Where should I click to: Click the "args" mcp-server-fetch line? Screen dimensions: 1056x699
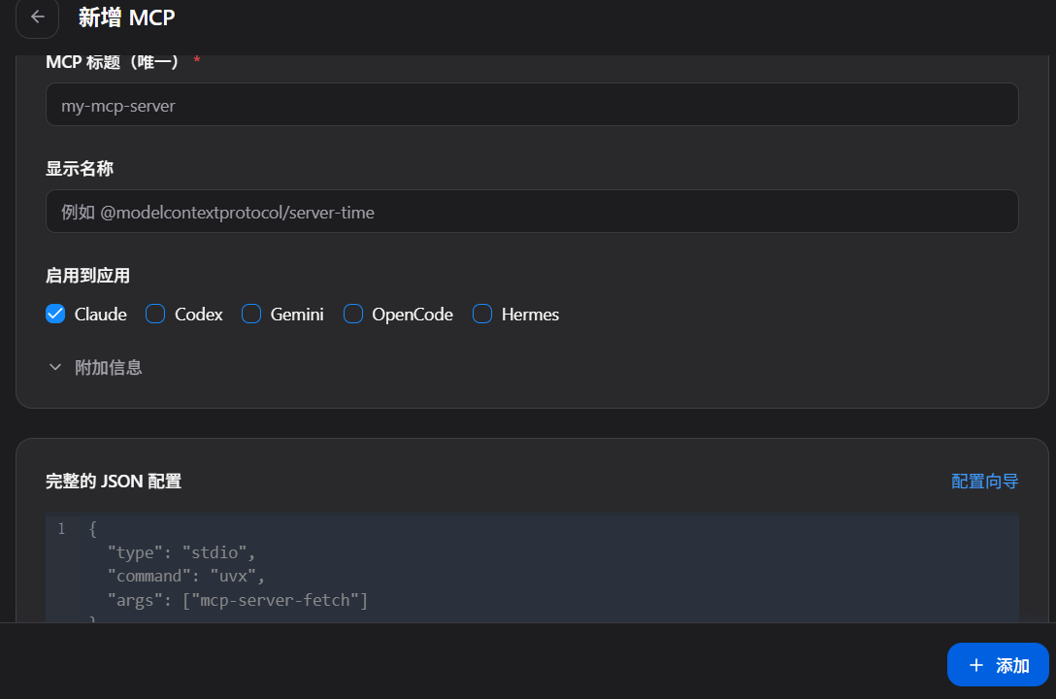coord(238,601)
